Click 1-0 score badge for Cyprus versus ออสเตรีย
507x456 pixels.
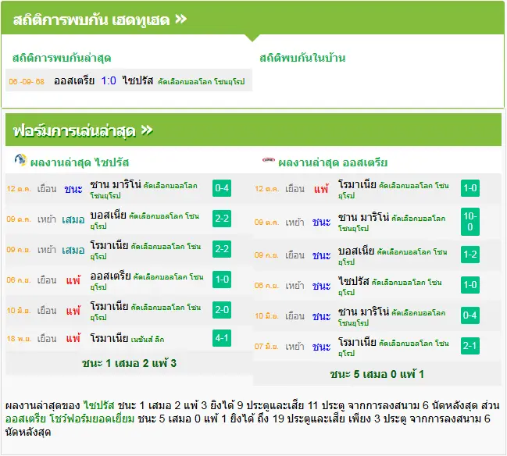tap(222, 280)
